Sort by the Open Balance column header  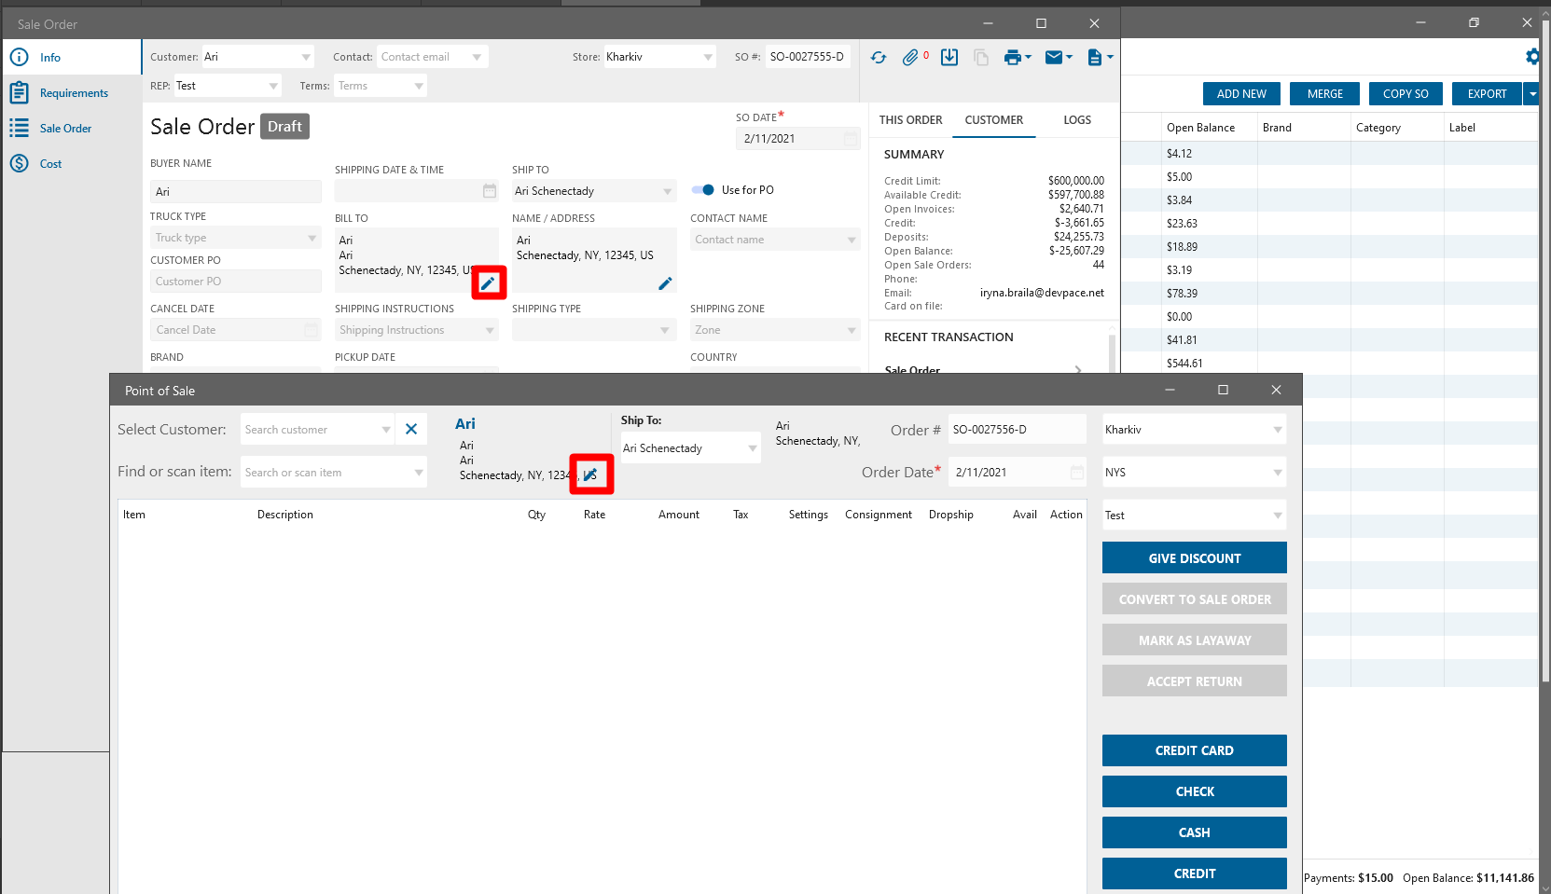pos(1200,128)
